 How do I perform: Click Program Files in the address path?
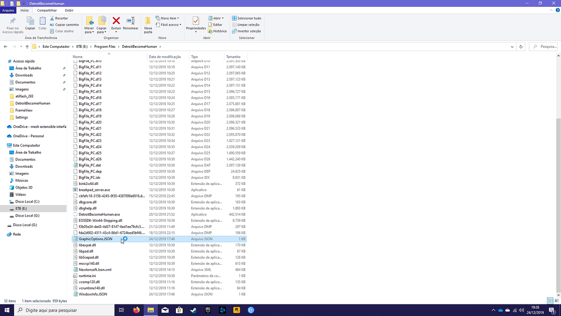105,47
